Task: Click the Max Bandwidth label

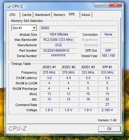Action: (26, 40)
